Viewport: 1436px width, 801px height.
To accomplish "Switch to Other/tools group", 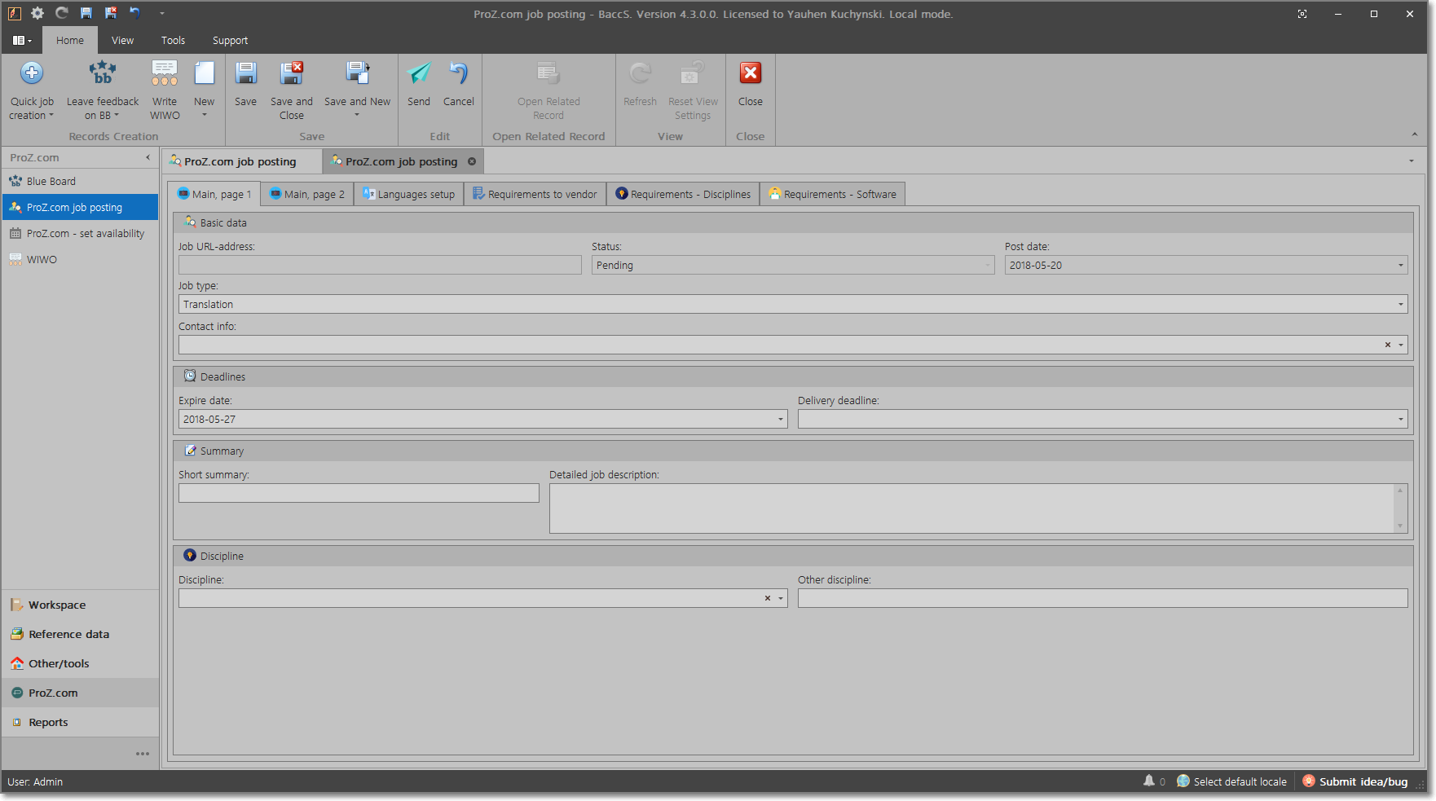I will [80, 663].
